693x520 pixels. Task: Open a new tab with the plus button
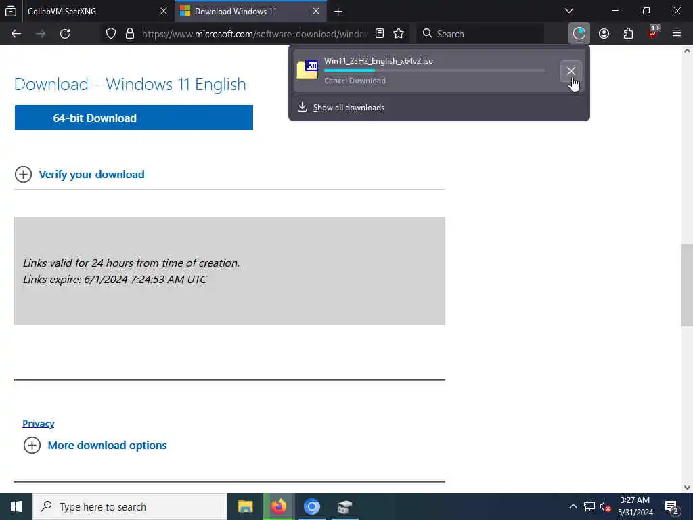338,12
